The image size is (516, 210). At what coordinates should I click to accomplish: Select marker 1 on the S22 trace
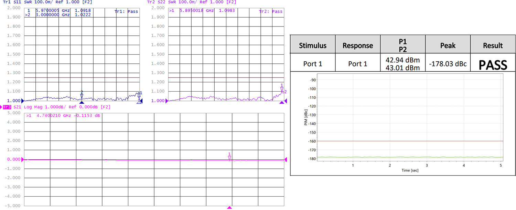(282, 88)
